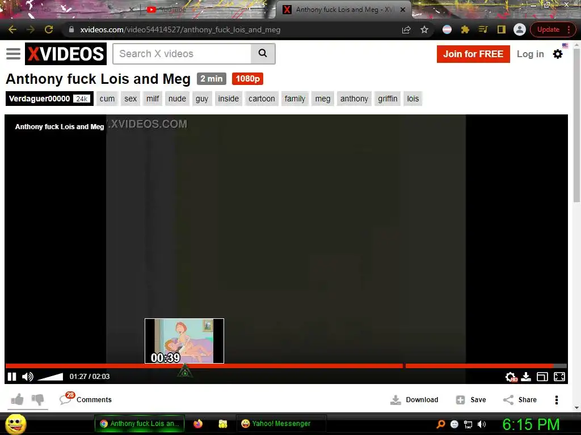The width and height of the screenshot is (581, 435).
Task: Click Share below the video
Action: (520, 399)
